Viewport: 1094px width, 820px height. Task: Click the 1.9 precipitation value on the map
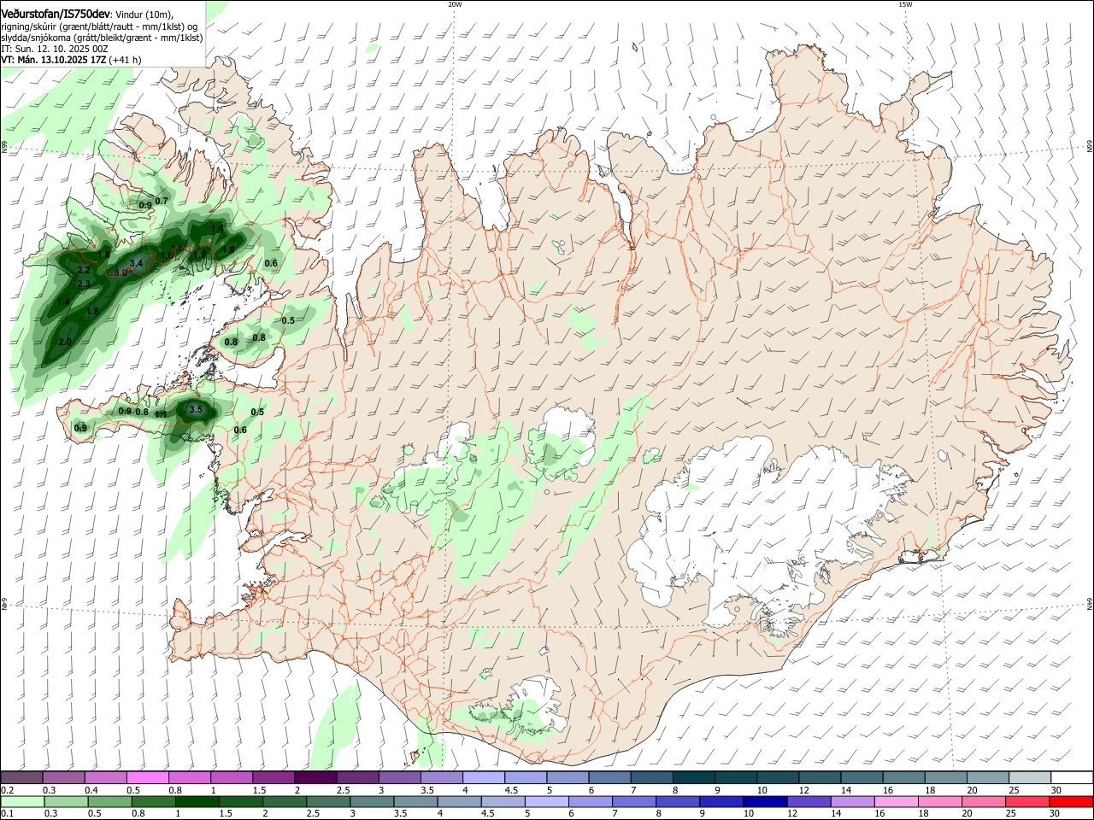pos(199,255)
